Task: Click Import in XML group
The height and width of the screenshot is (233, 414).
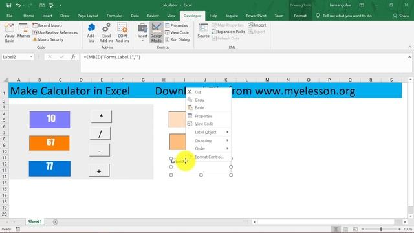Action: pos(257,25)
